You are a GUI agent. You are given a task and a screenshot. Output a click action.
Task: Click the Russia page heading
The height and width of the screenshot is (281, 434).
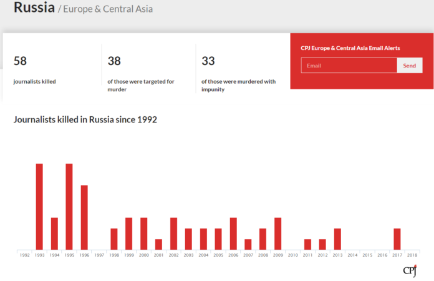pos(34,7)
